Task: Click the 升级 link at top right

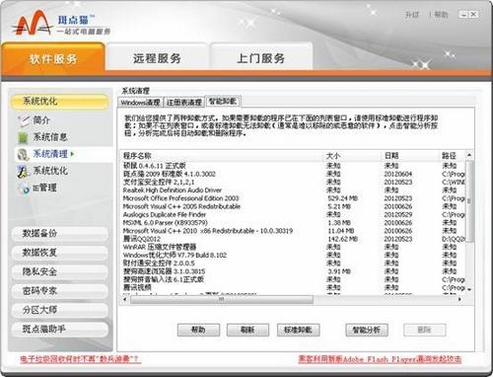Action: [x=412, y=15]
